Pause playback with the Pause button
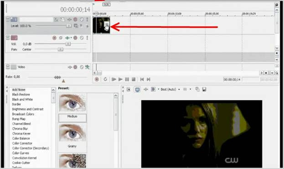 127,79
